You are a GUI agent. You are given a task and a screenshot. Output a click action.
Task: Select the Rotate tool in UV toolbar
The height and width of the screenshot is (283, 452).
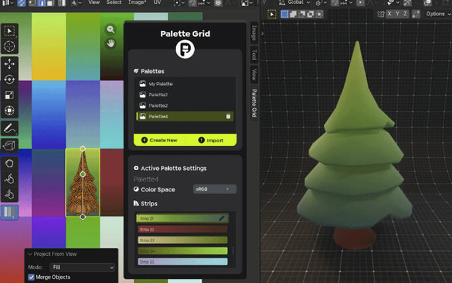pos(10,79)
